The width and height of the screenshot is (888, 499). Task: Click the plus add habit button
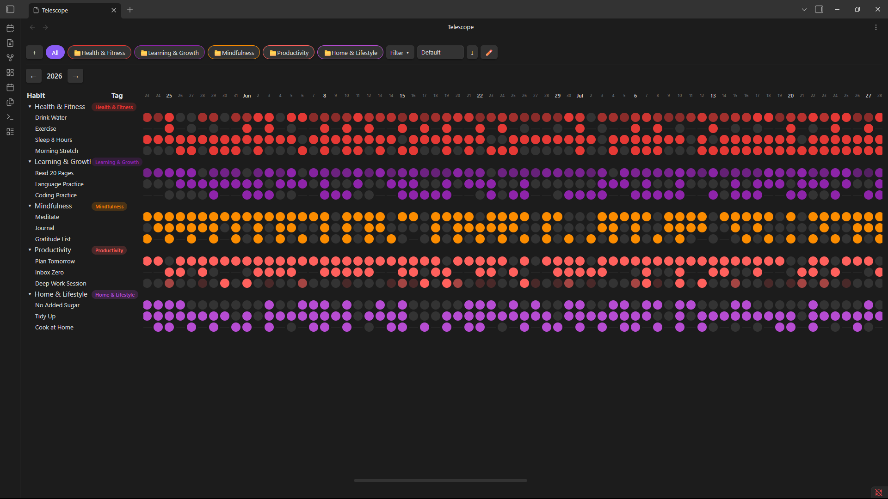click(34, 53)
